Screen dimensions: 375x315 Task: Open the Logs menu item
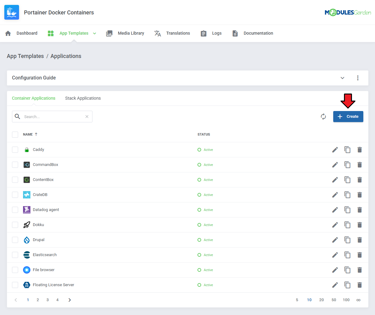pos(211,33)
